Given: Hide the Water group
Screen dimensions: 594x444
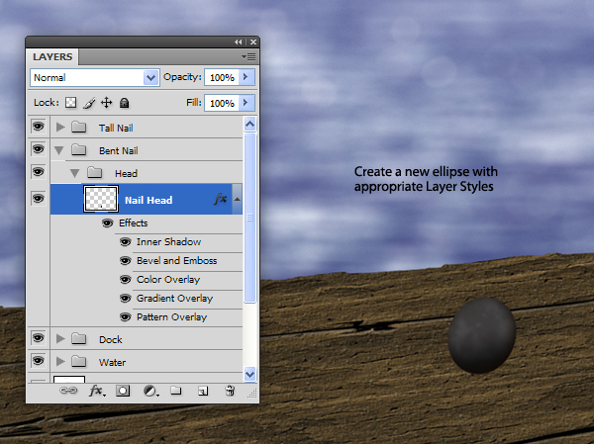Looking at the screenshot, I should click(38, 360).
